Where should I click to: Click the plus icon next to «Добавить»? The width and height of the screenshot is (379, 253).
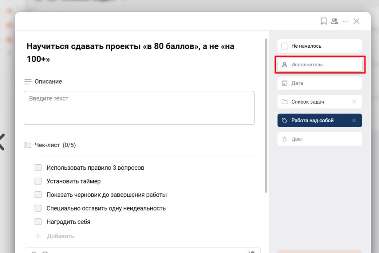(x=38, y=236)
